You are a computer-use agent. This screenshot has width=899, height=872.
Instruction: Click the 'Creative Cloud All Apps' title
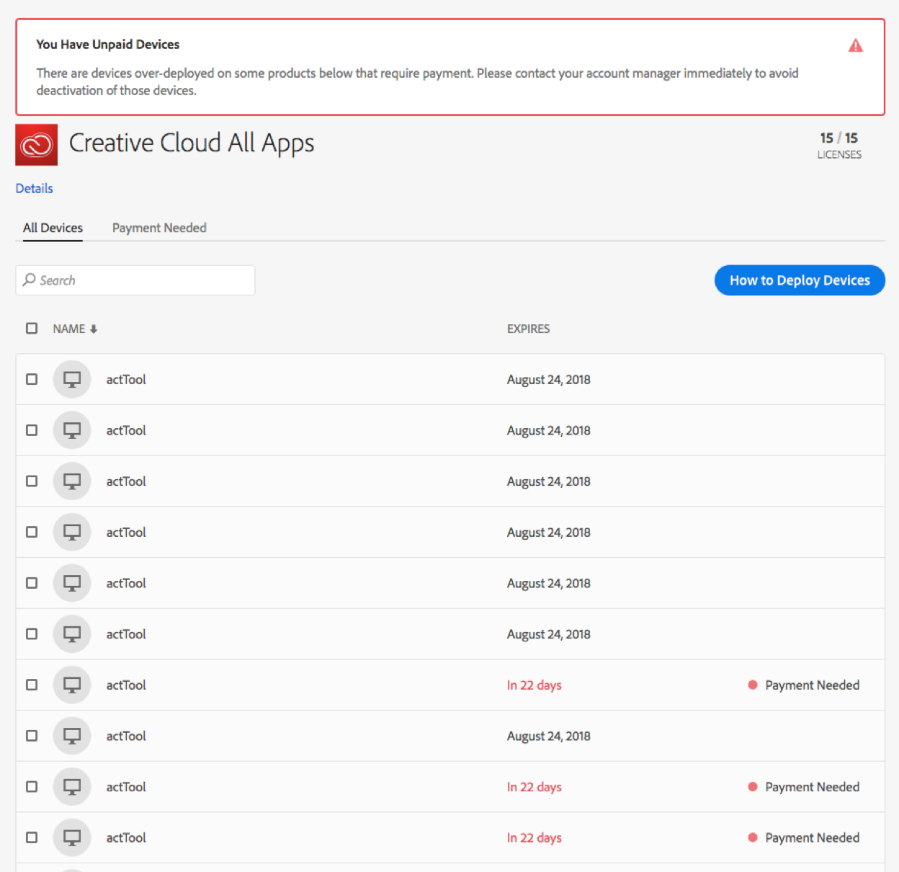[192, 143]
